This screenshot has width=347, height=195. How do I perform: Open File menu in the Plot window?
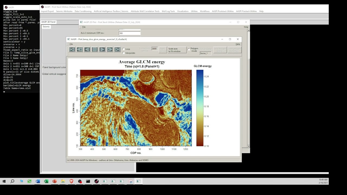pyautogui.click(x=71, y=44)
